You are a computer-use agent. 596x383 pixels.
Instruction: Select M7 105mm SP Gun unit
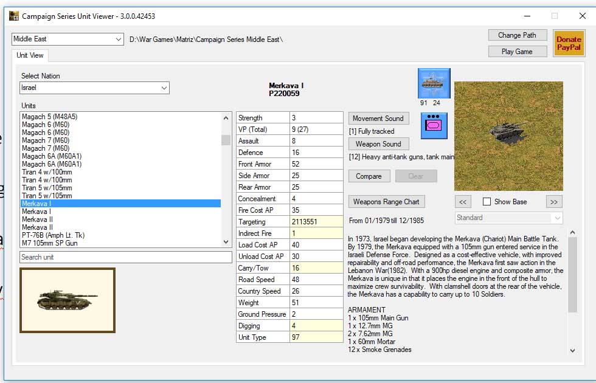(x=120, y=243)
